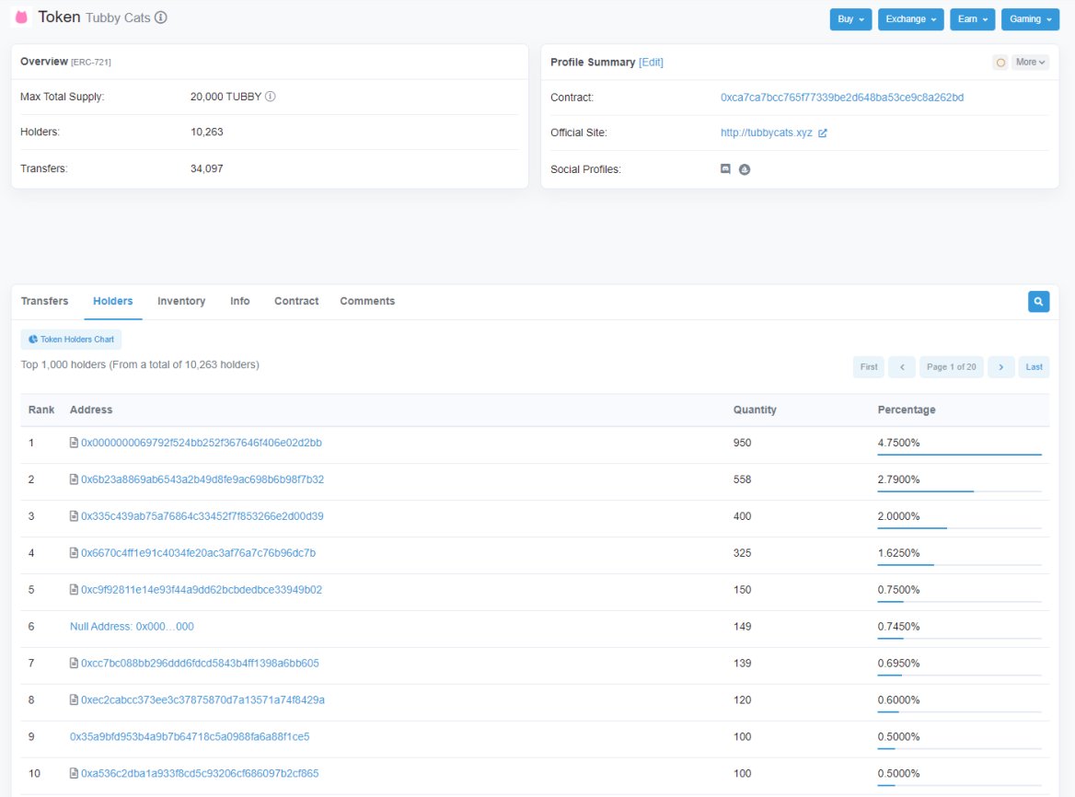The image size is (1075, 797).
Task: Open the external link icon beside tubbycats.xyz
Action: click(823, 133)
